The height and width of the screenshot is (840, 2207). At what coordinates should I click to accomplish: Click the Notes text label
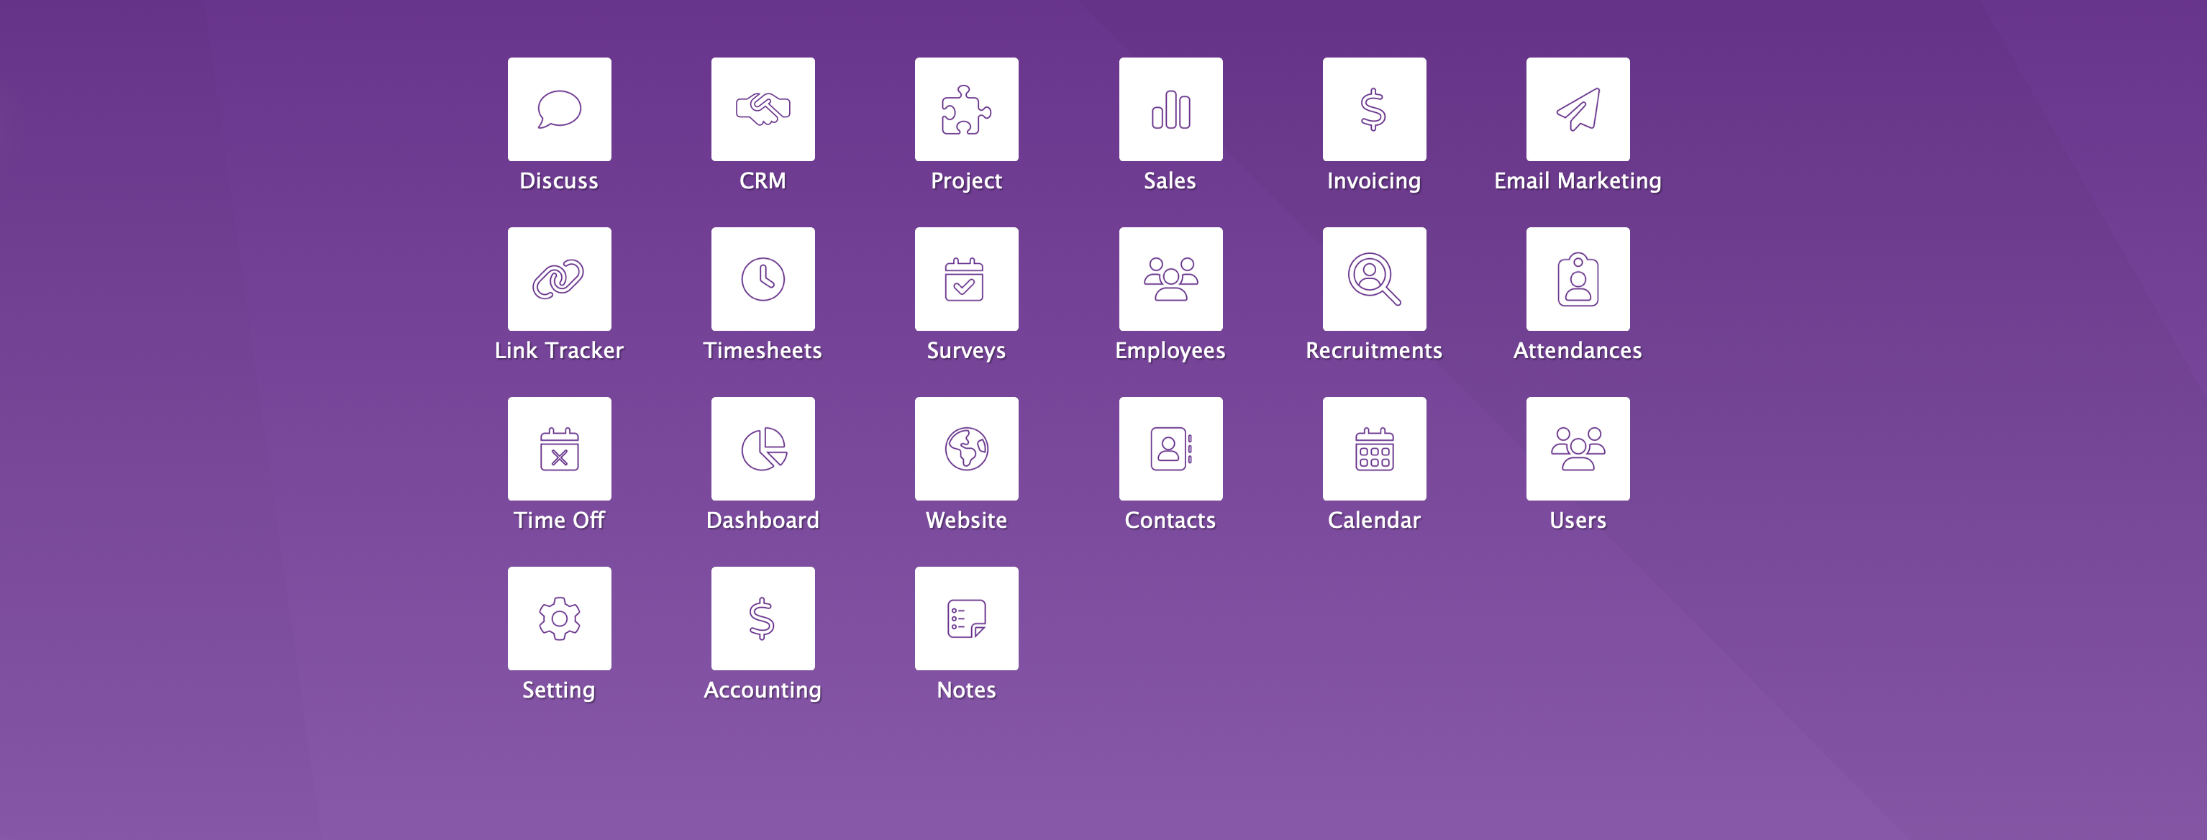(966, 689)
